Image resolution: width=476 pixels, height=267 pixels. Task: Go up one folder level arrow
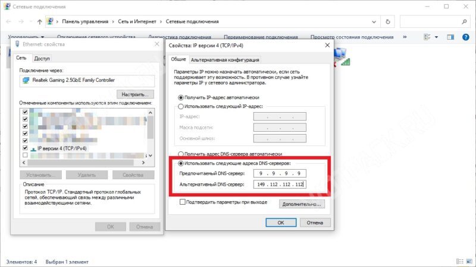click(x=39, y=21)
